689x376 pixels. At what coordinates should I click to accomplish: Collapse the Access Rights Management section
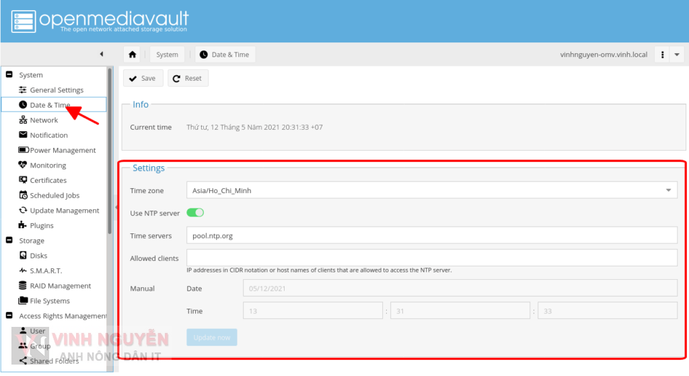(x=9, y=315)
